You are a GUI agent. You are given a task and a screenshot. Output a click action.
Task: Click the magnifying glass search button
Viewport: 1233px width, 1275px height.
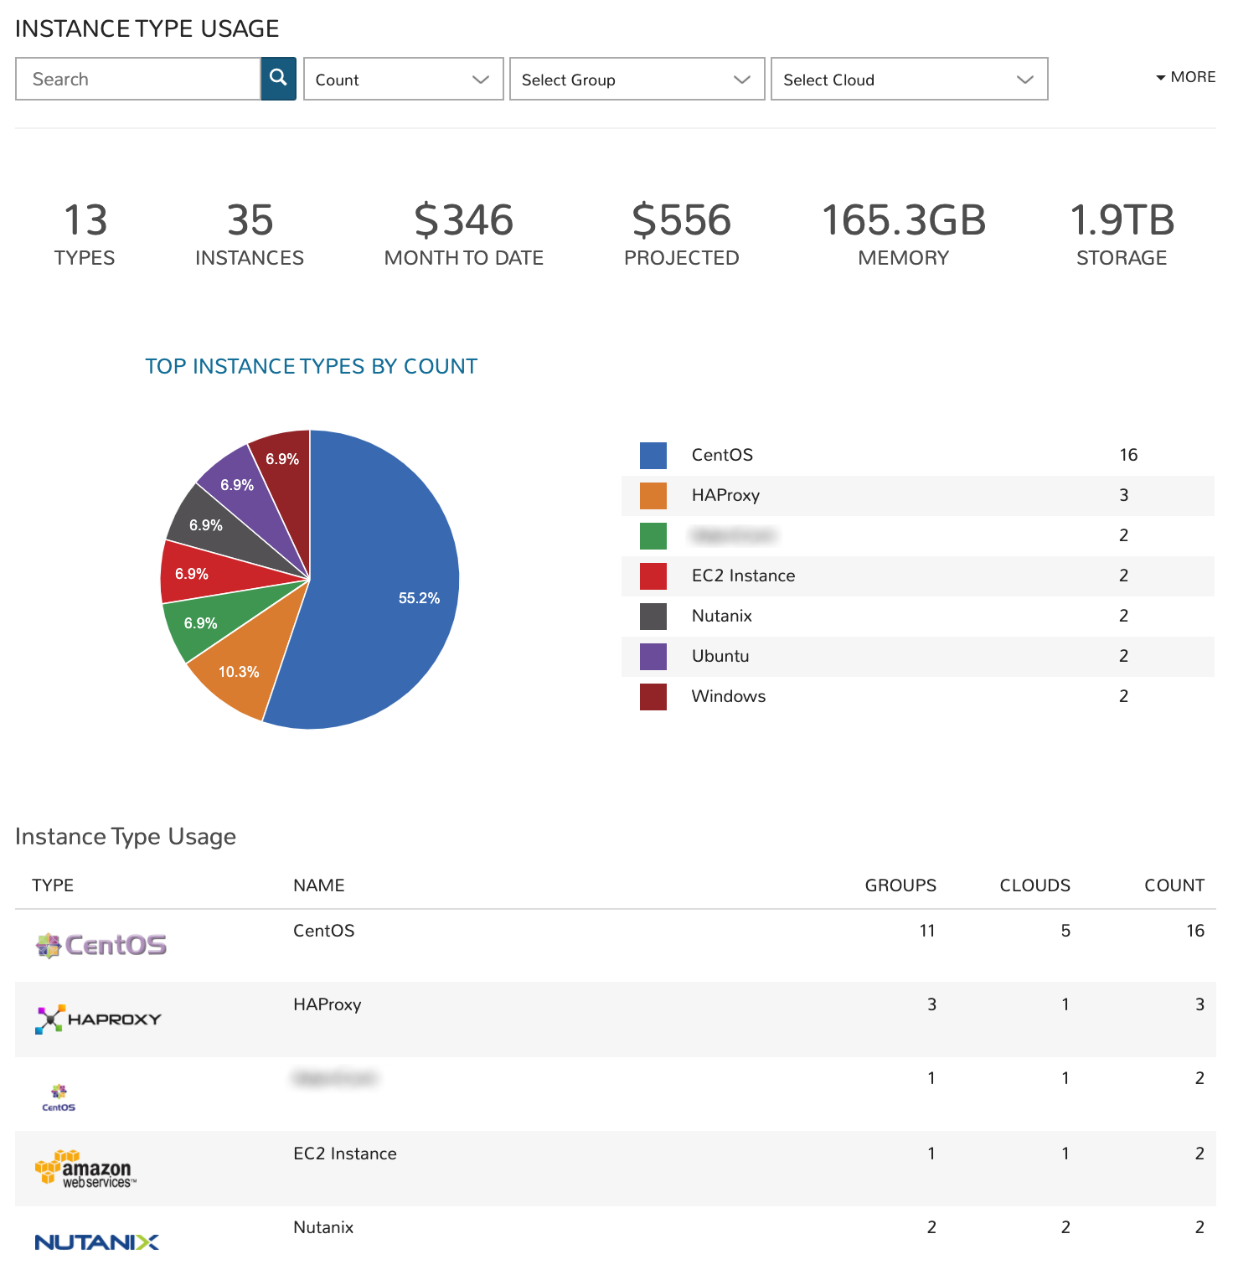point(278,79)
